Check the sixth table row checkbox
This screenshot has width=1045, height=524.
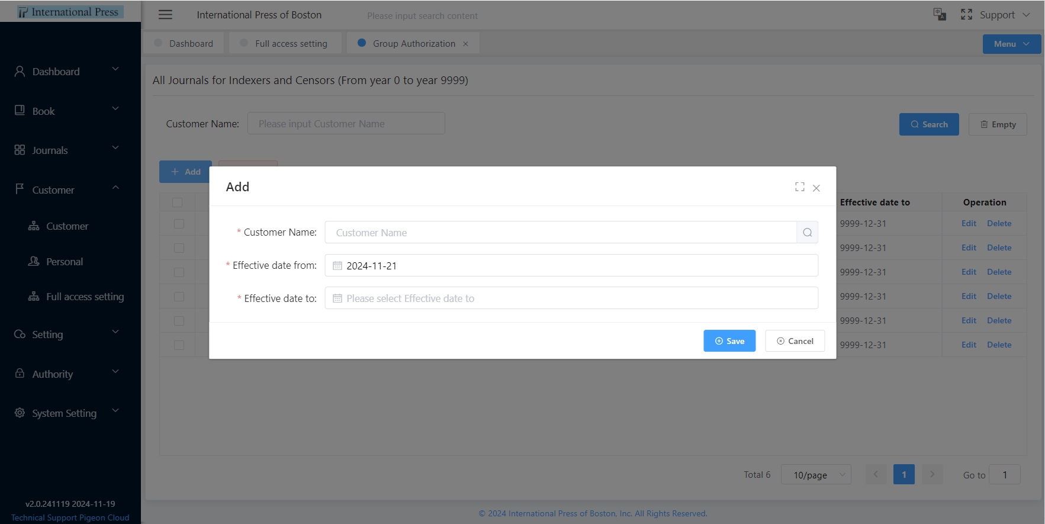(x=179, y=345)
